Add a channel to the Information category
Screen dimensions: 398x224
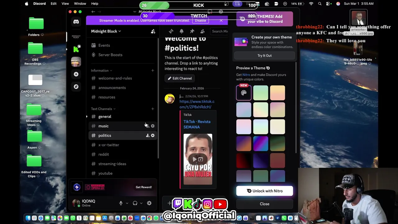coord(153,71)
